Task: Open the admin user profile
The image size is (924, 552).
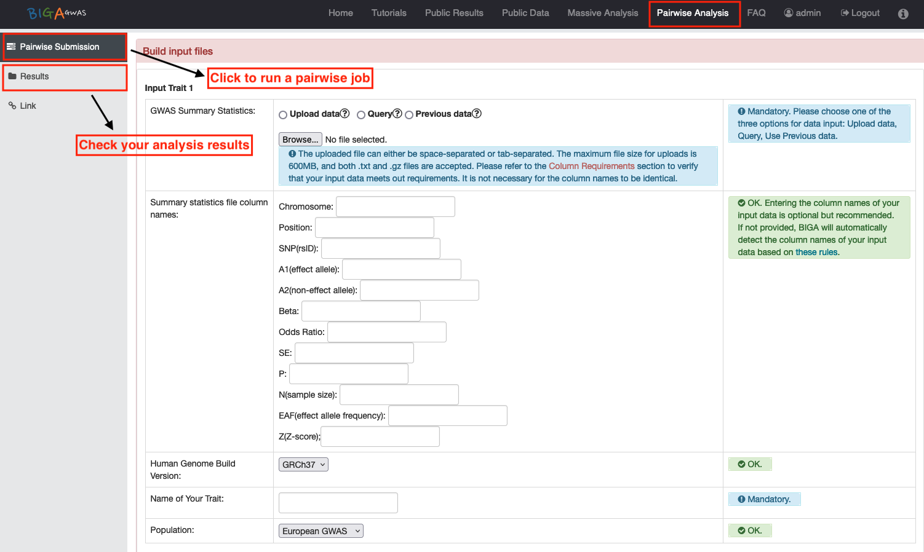Action: tap(802, 13)
